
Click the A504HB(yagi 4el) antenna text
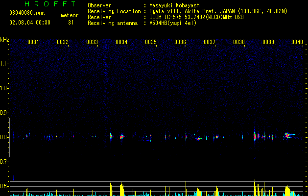point(173,23)
